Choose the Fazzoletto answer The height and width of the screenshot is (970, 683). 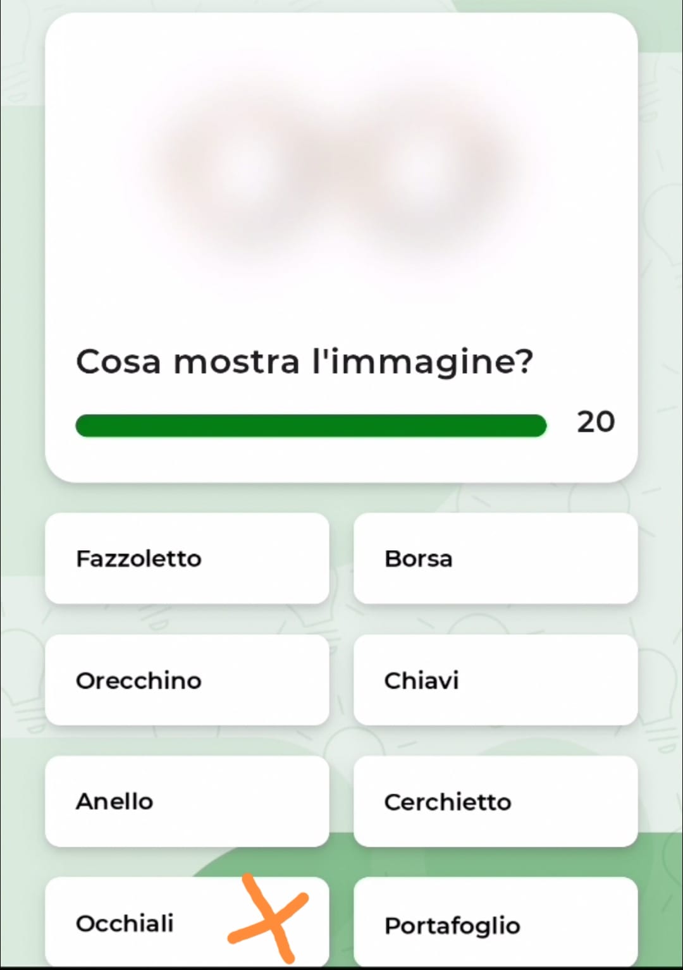coord(187,558)
